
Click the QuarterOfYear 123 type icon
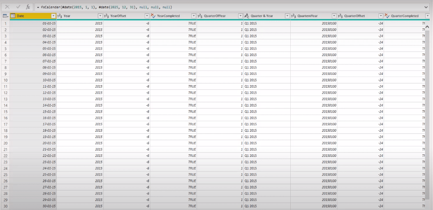pos(200,16)
